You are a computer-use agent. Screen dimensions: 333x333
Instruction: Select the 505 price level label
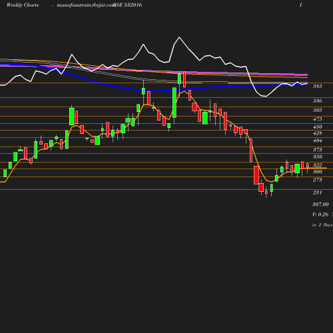(318, 110)
